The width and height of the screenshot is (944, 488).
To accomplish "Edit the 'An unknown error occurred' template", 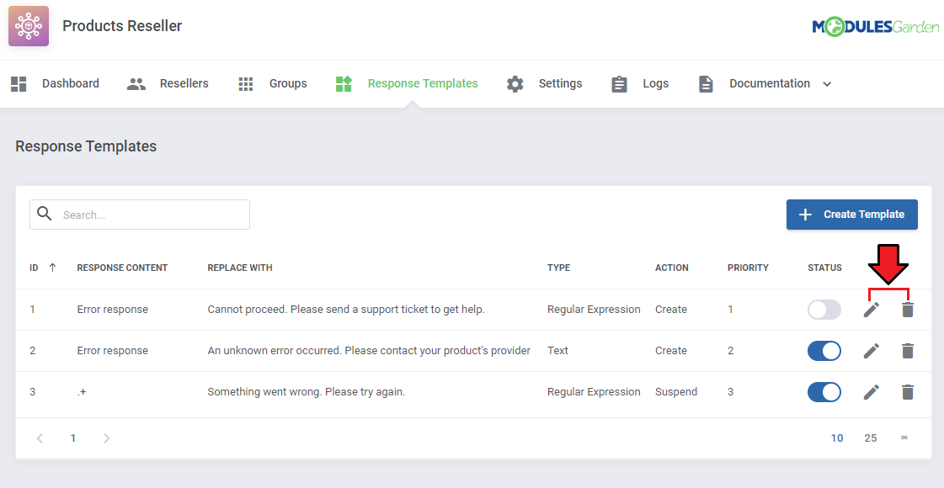I will click(871, 351).
